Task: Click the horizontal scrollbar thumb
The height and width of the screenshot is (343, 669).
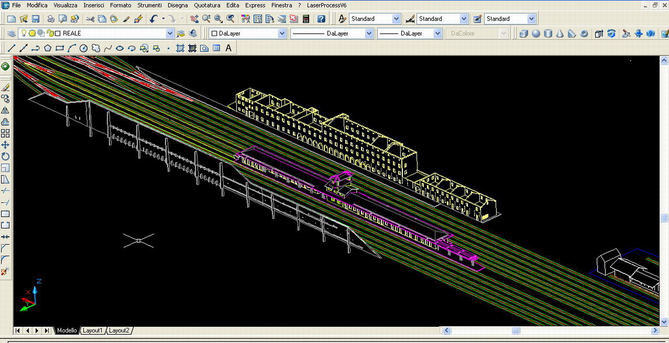Action: [x=516, y=331]
